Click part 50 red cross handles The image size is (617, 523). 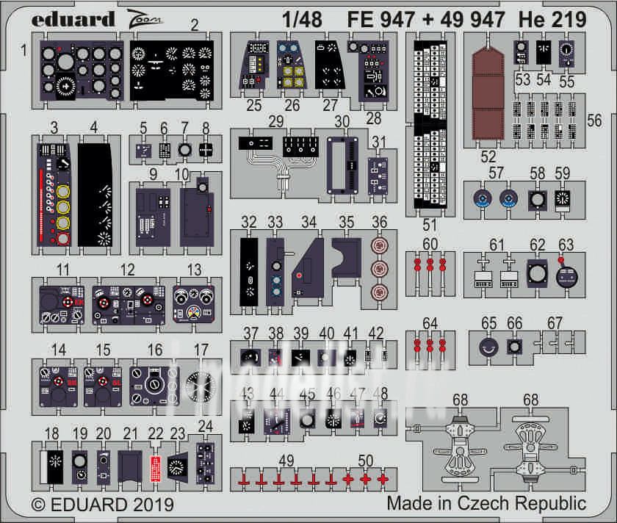(366, 480)
